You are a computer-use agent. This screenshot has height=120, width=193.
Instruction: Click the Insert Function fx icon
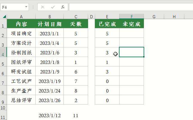tap(63, 7)
